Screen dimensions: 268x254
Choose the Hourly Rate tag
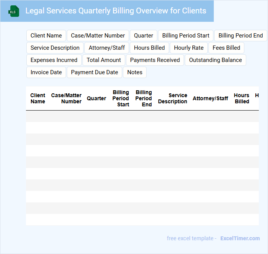pyautogui.click(x=189, y=48)
